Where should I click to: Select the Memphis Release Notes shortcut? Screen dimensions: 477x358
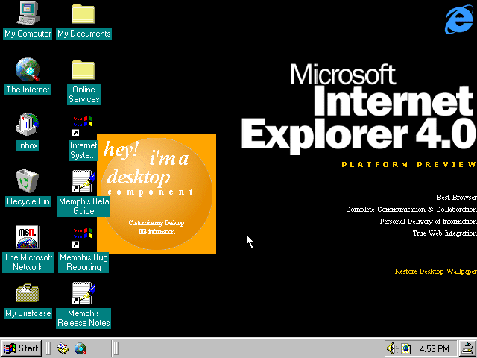(83, 293)
